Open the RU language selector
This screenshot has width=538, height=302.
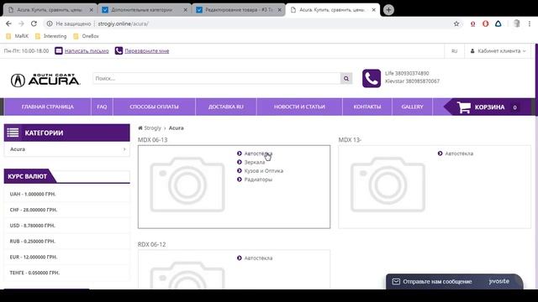tap(454, 51)
